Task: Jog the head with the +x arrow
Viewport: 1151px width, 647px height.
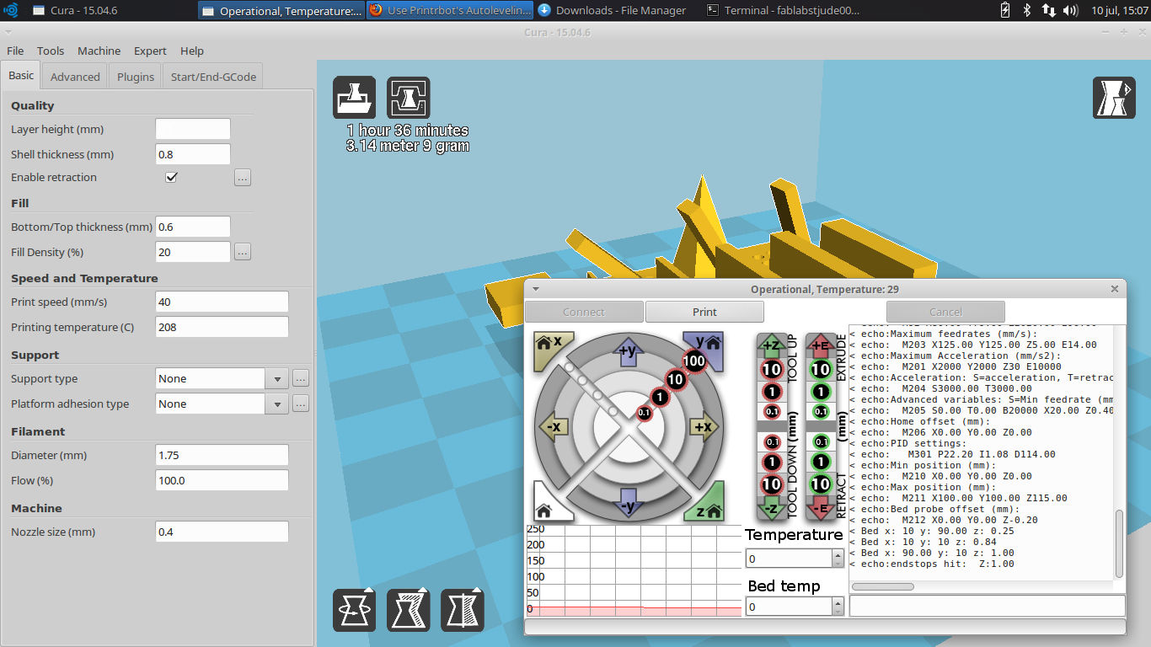Action: 704,427
